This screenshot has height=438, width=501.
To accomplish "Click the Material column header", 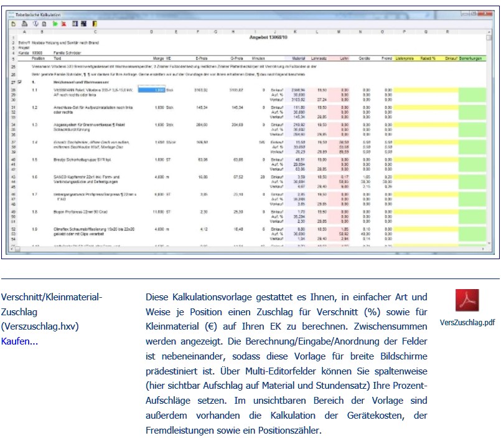I will (300, 58).
